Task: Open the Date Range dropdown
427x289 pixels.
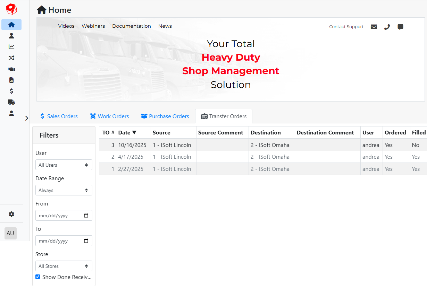Action: coord(64,190)
